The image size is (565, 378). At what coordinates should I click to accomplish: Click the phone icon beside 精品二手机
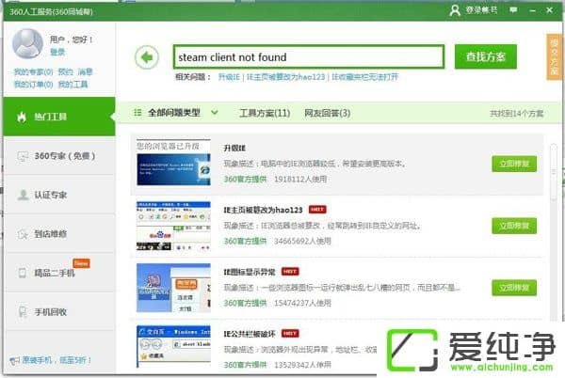[23, 273]
